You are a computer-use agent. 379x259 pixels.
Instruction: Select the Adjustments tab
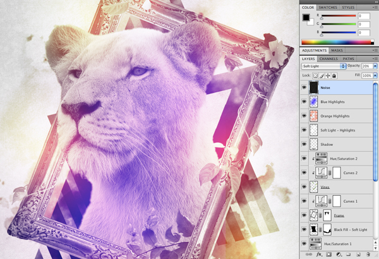[x=314, y=51]
